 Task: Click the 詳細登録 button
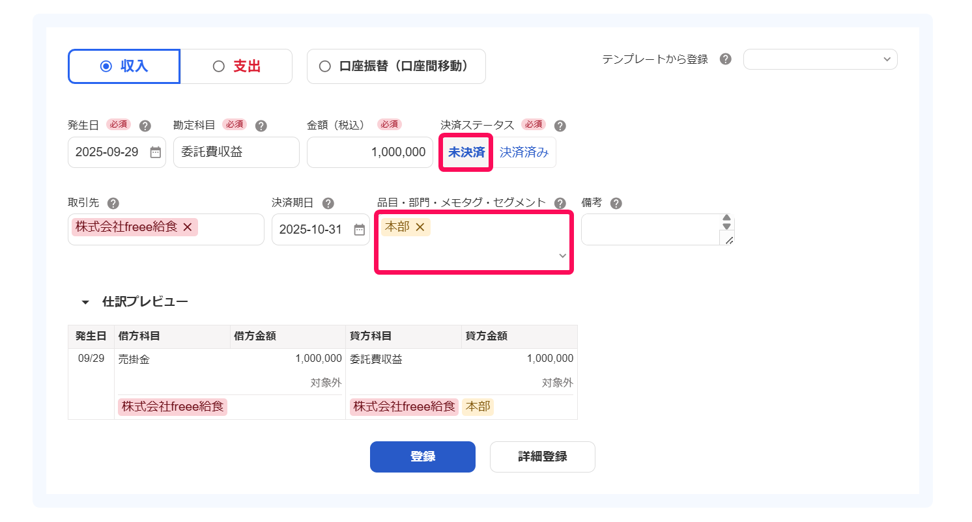coord(543,457)
